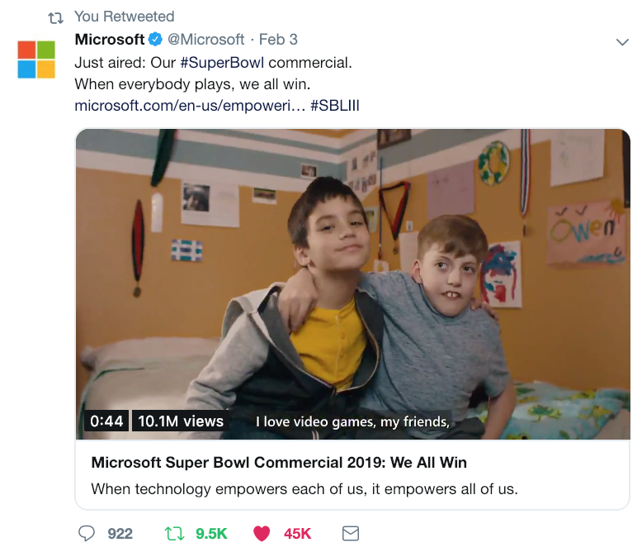Follow the microsoft.com/en-us/empoweri… link
This screenshot has height=552, width=642.
[190, 106]
